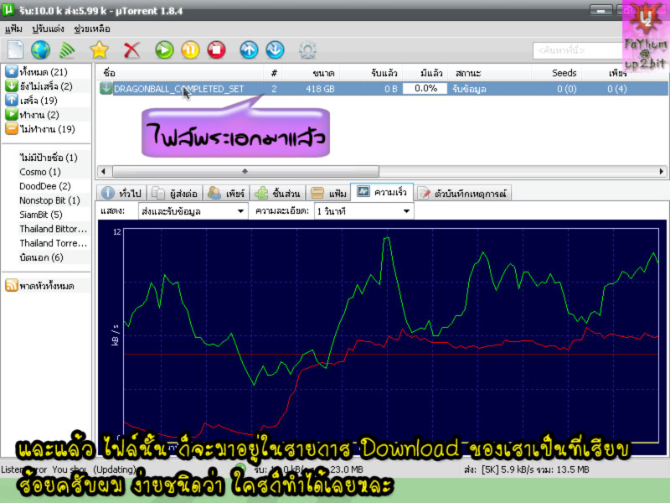This screenshot has height=503, width=670.
Task: Open Preferences with the gear icon
Action: point(307,50)
